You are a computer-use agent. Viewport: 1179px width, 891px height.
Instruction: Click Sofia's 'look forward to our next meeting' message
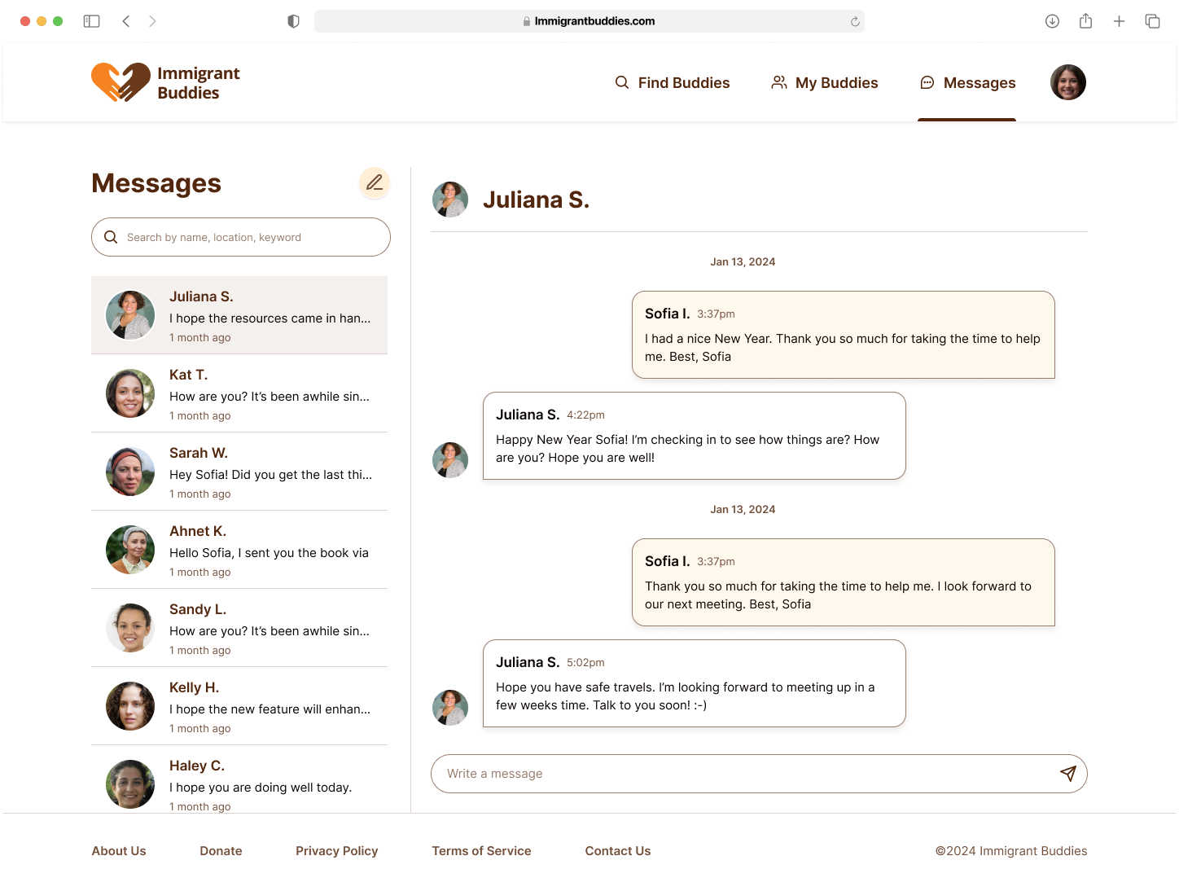point(844,582)
